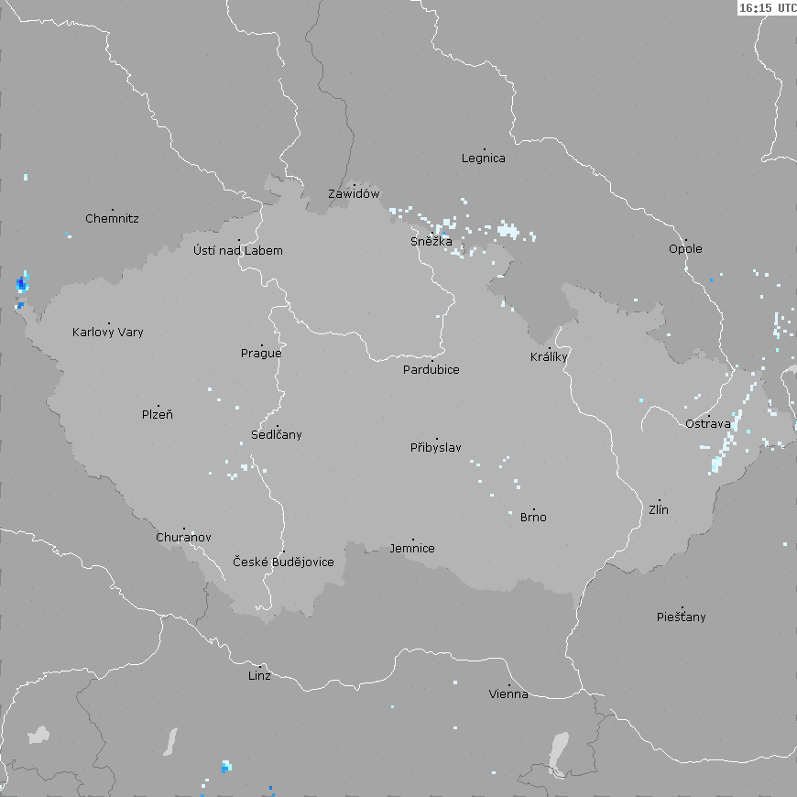
Task: Click the Ostrava city label
Action: click(x=707, y=424)
